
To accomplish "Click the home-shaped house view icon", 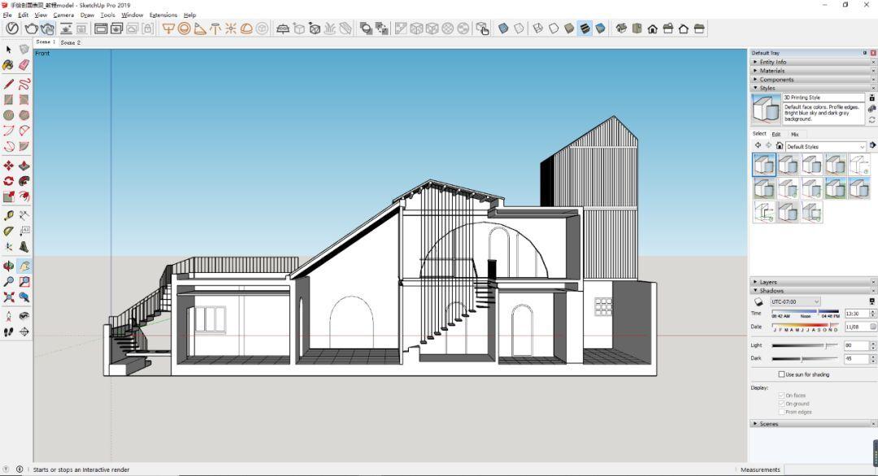I will [652, 28].
